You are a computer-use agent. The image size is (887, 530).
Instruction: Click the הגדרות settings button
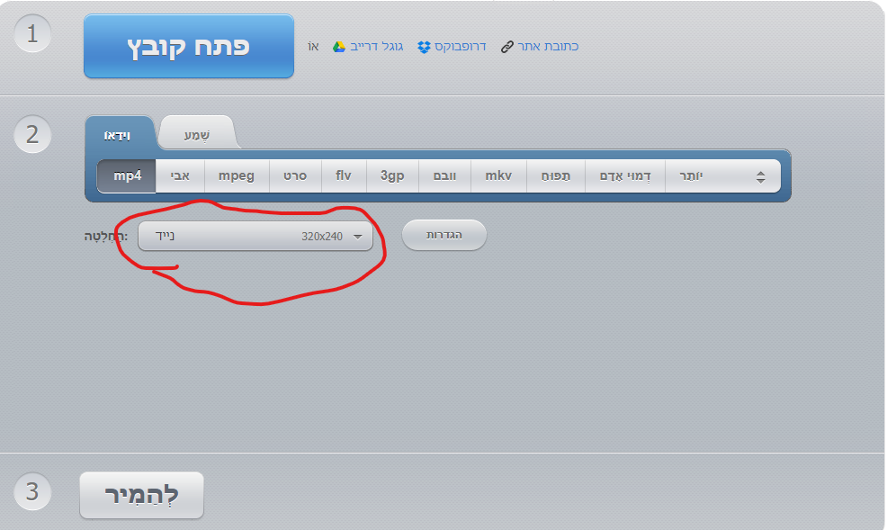[444, 235]
